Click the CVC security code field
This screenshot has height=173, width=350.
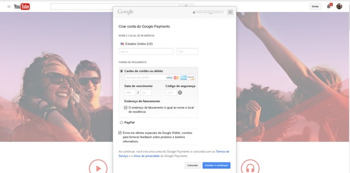pyautogui.click(x=171, y=92)
